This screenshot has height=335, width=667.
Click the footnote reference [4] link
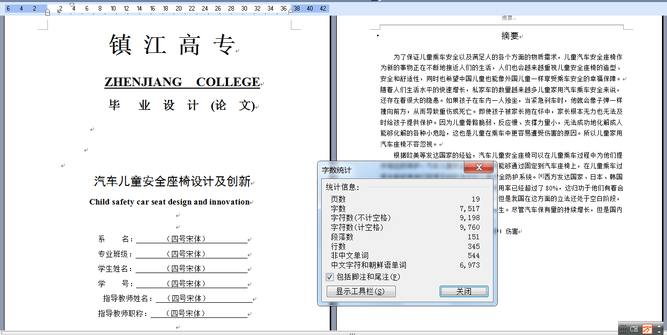pyautogui.click(x=541, y=177)
